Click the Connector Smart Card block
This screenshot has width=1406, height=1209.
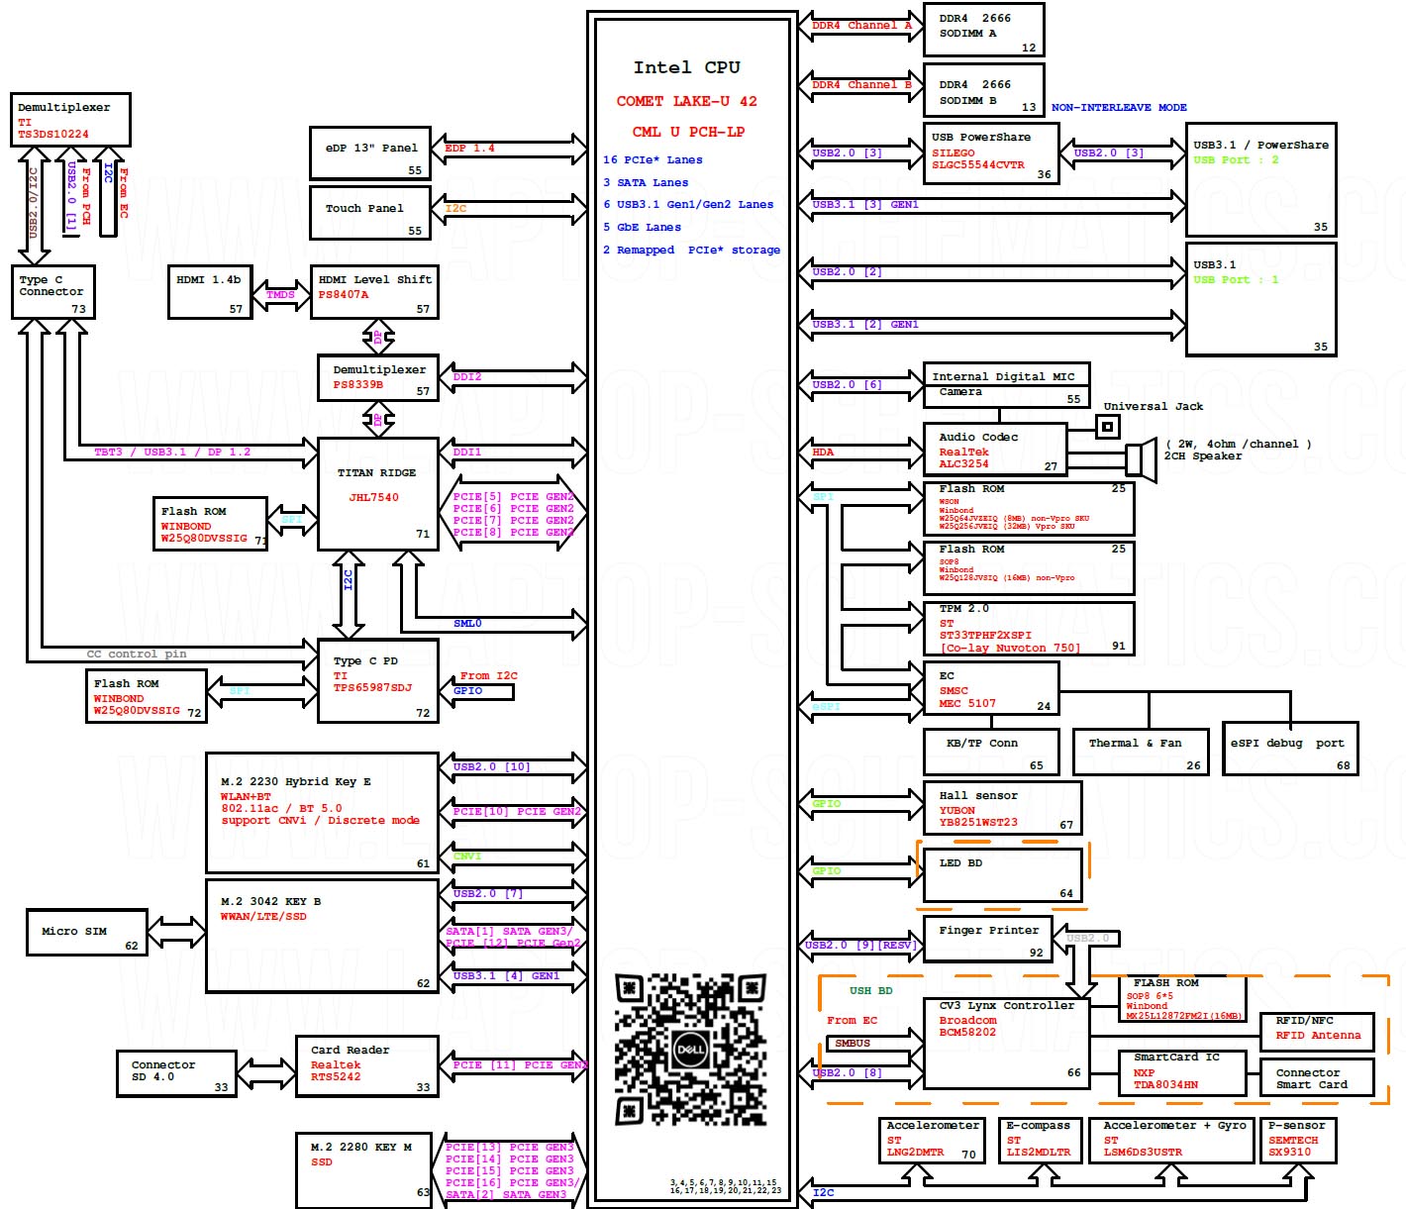coord(1317,1077)
